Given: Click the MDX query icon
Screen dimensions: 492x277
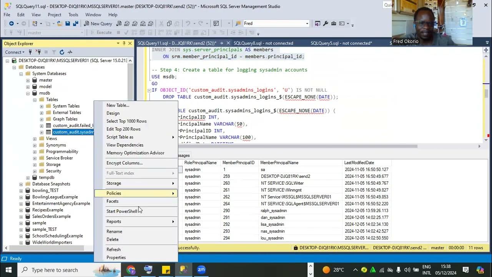Looking at the screenshot, I should 127,23.
